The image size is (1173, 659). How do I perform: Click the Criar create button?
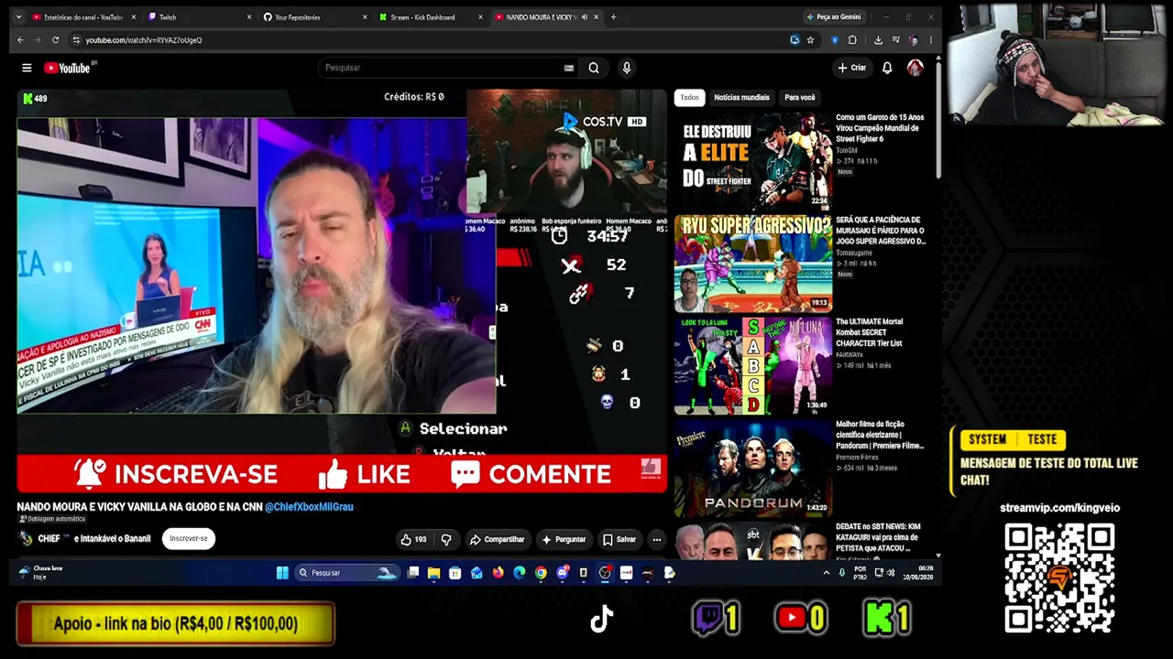tap(851, 68)
